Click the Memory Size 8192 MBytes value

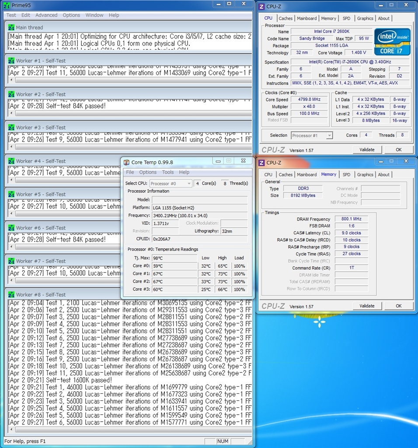(303, 196)
